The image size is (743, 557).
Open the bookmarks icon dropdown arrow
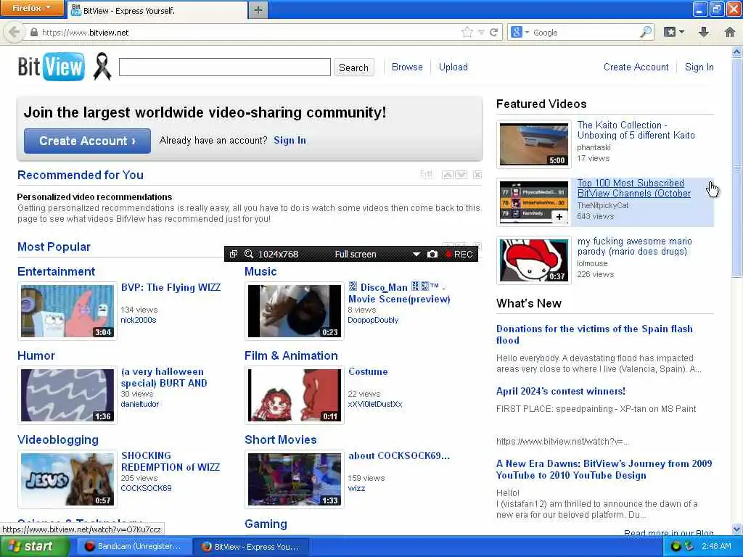tap(681, 32)
